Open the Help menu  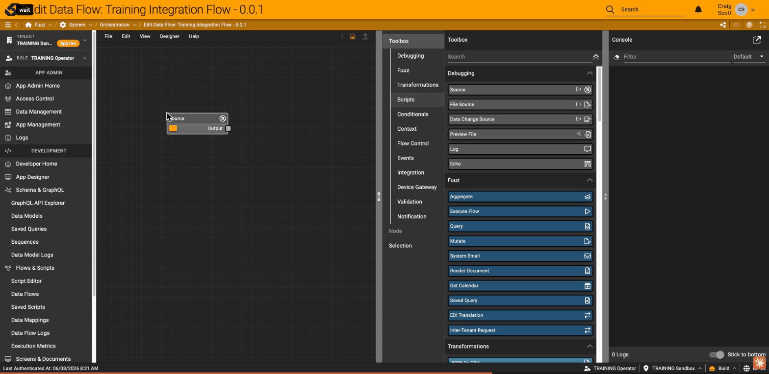coord(194,36)
